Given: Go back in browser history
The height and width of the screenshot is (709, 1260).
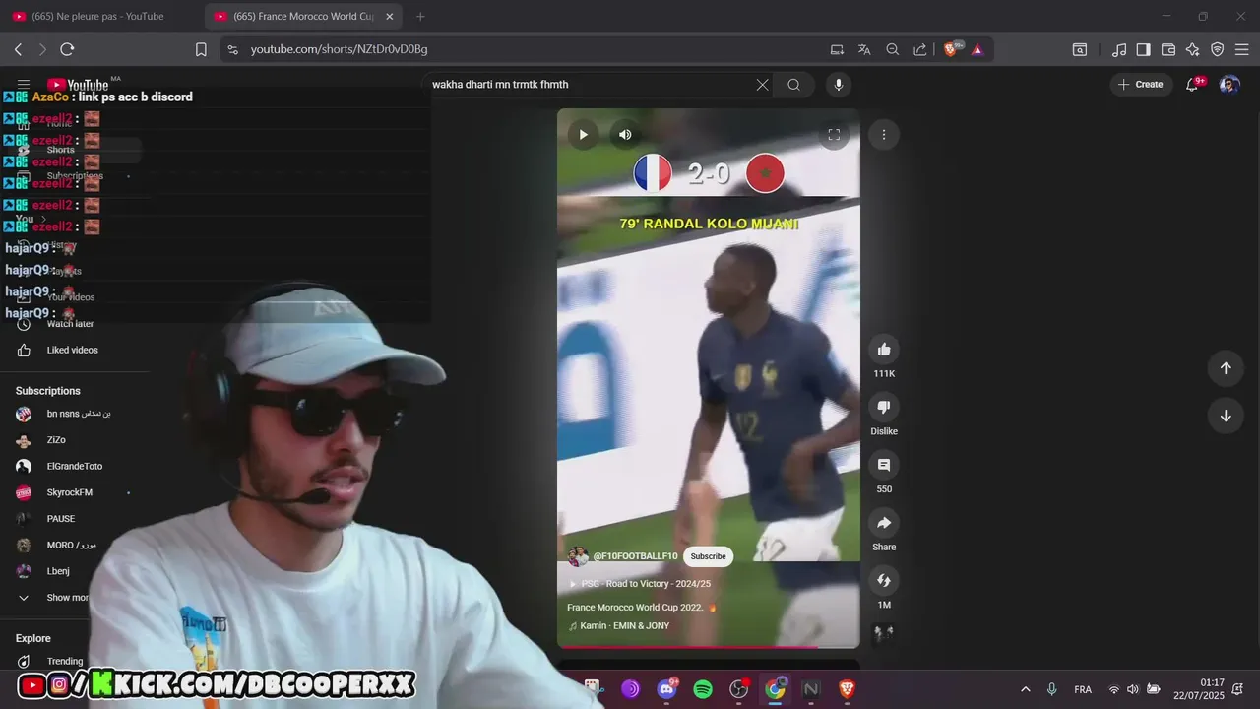Looking at the screenshot, I should [18, 49].
